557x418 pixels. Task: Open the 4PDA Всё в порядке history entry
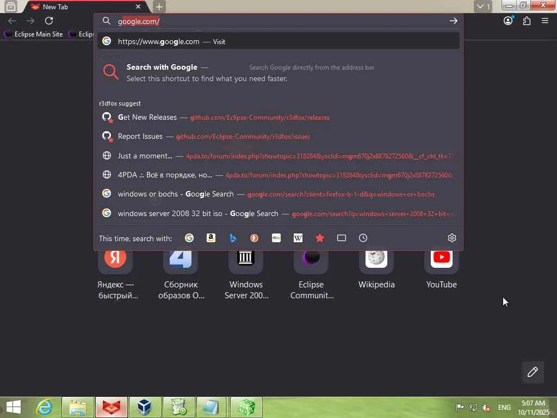[278, 175]
